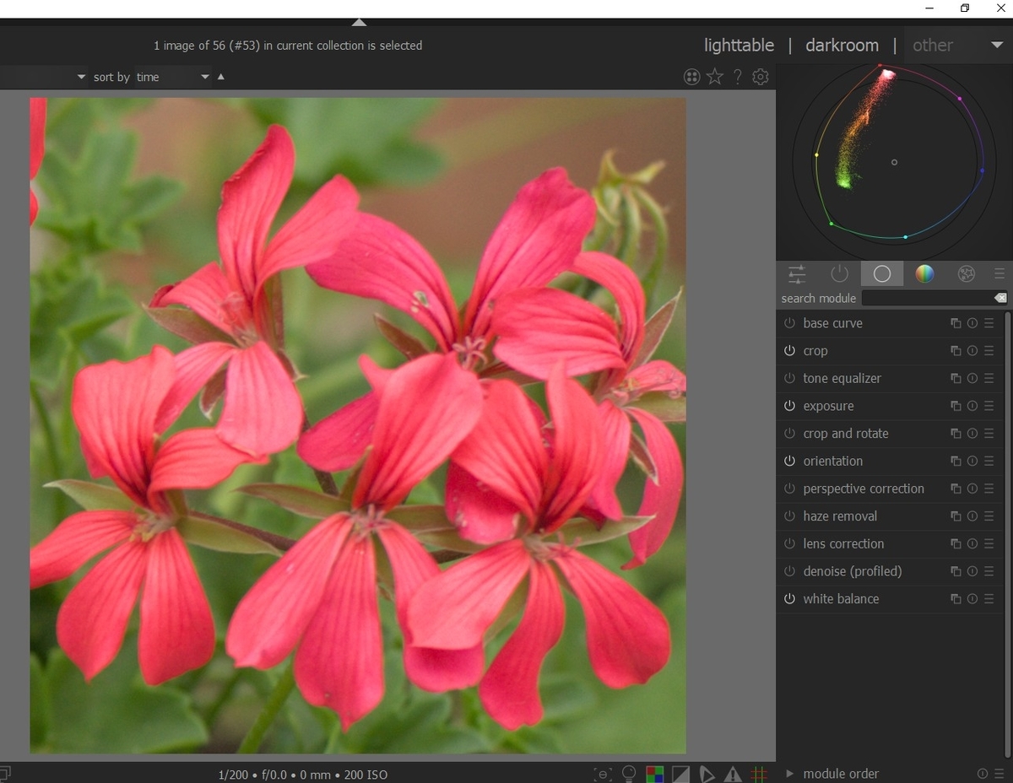Open effects modules group with stars icon
Viewport: 1013px width, 783px height.
pos(967,273)
